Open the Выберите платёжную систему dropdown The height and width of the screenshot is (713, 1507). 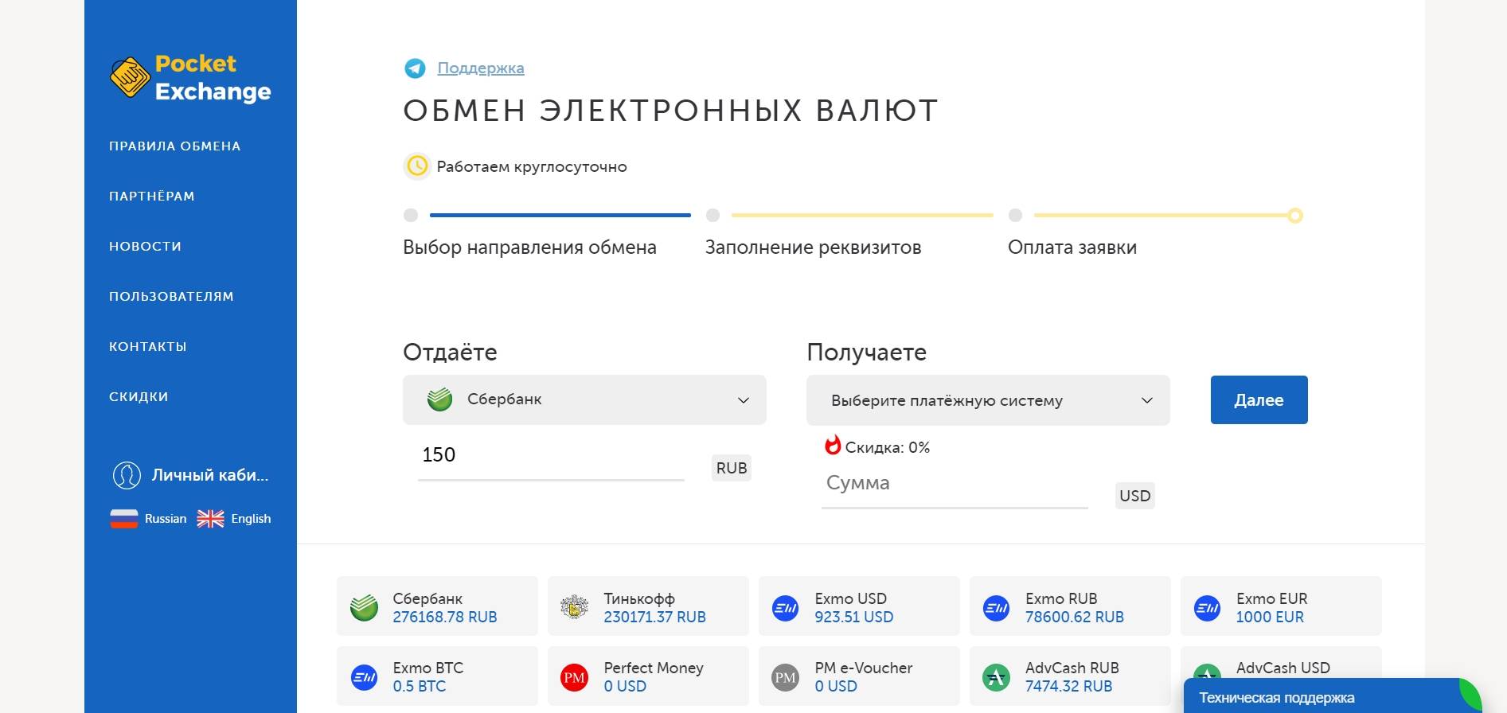988,400
